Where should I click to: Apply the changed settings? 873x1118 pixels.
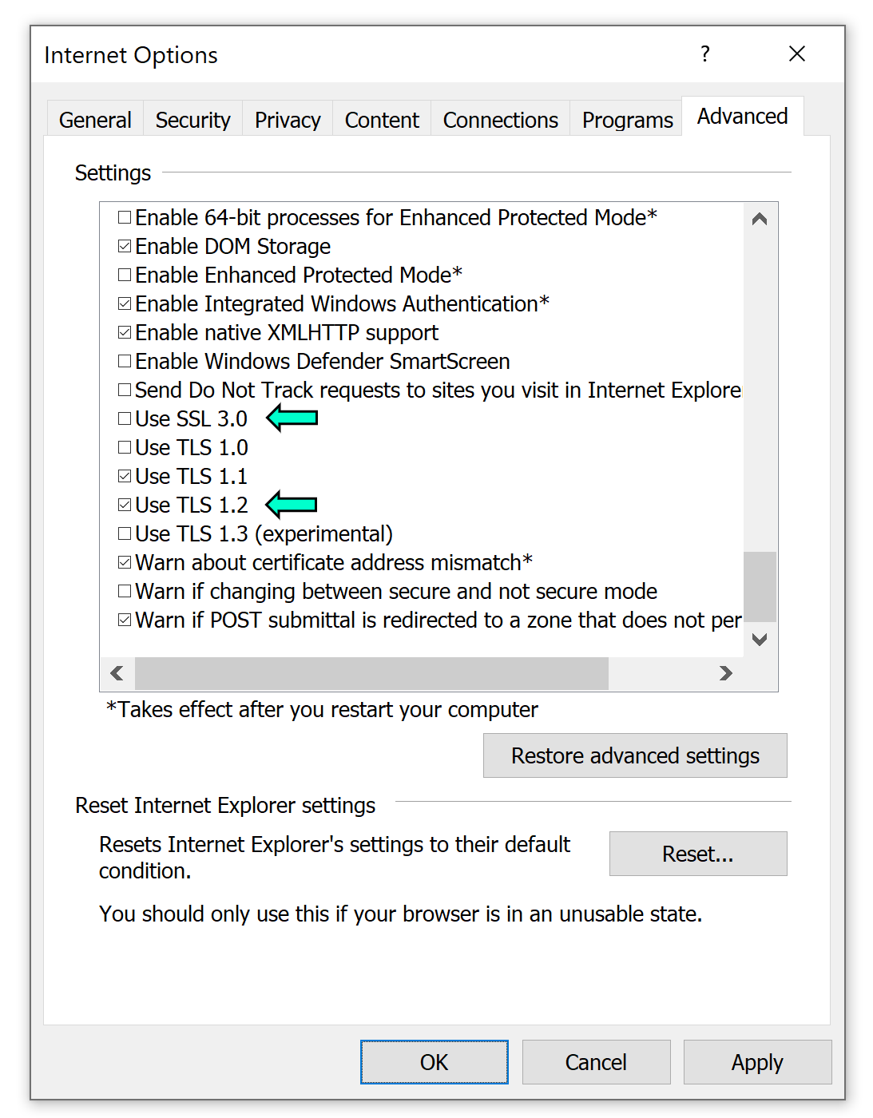(756, 1062)
